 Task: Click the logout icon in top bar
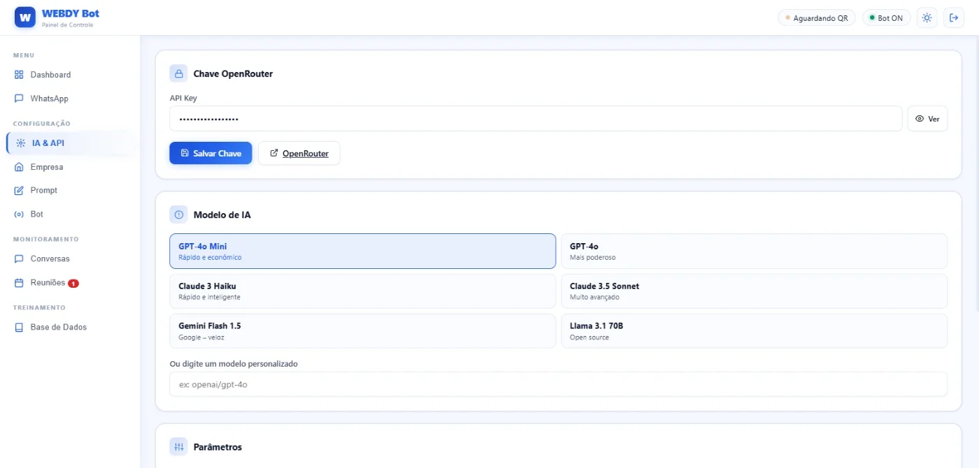point(954,18)
